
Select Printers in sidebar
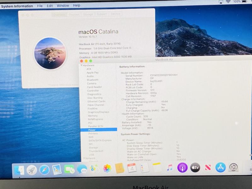point(93,133)
